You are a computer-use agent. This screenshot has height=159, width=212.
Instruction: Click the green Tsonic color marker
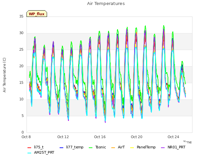pyautogui.click(x=91, y=148)
